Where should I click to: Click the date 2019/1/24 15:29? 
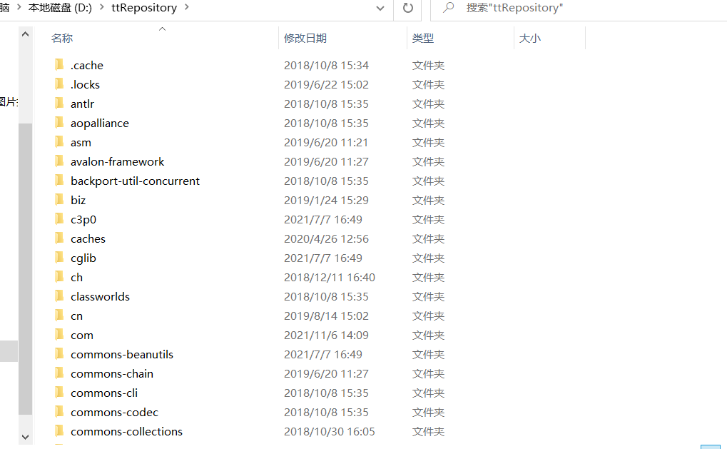click(x=326, y=200)
